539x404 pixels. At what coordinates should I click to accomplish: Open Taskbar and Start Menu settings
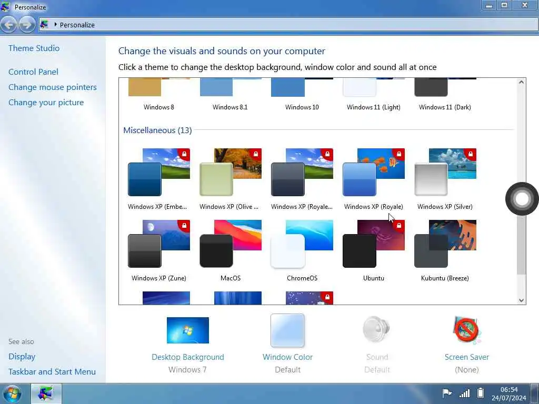[52, 372]
